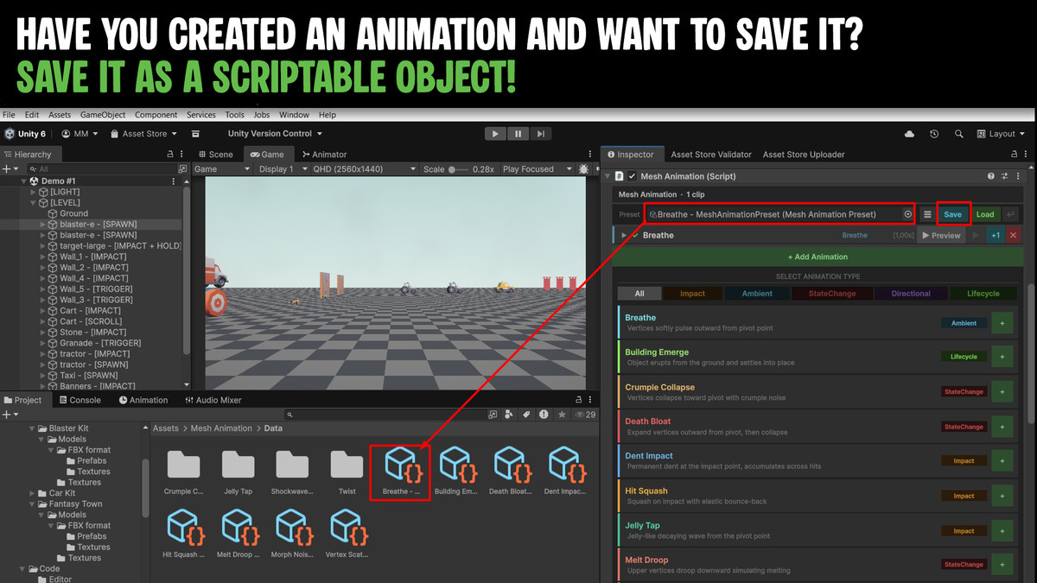Click the Game view gizmos bug icon
Screen dimensions: 1037x583
tap(584, 169)
